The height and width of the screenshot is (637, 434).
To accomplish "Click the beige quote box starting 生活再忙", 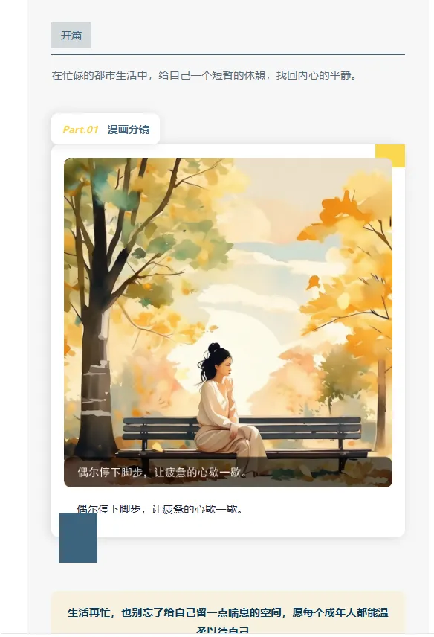I will (228, 612).
